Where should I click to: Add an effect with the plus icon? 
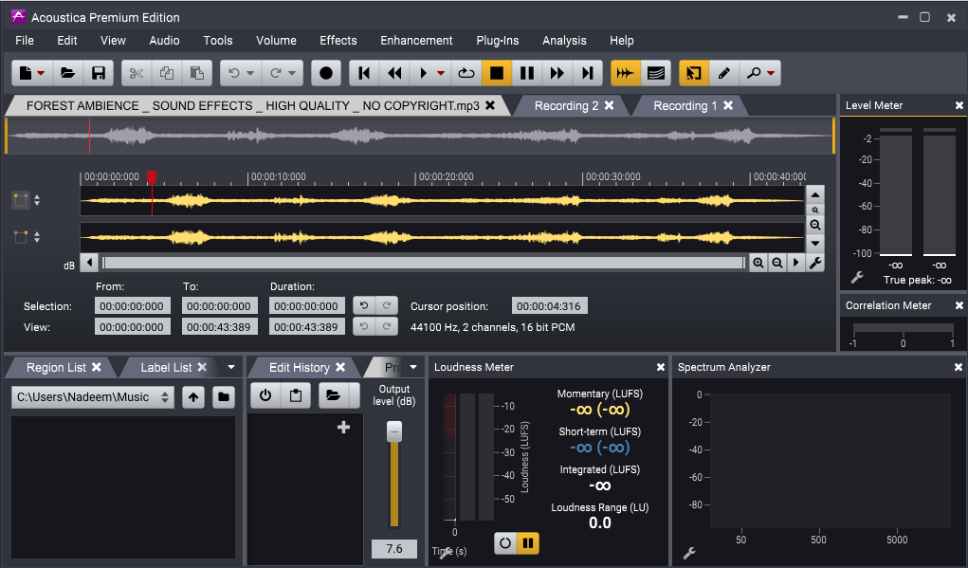(344, 428)
